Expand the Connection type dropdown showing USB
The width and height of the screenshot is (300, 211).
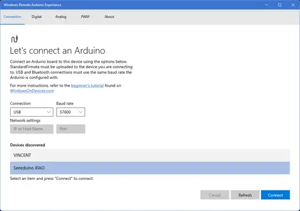click(x=32, y=112)
